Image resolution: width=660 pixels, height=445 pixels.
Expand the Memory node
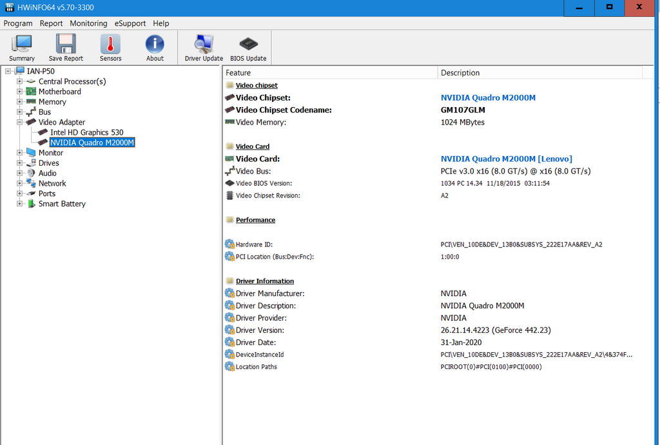(x=19, y=101)
